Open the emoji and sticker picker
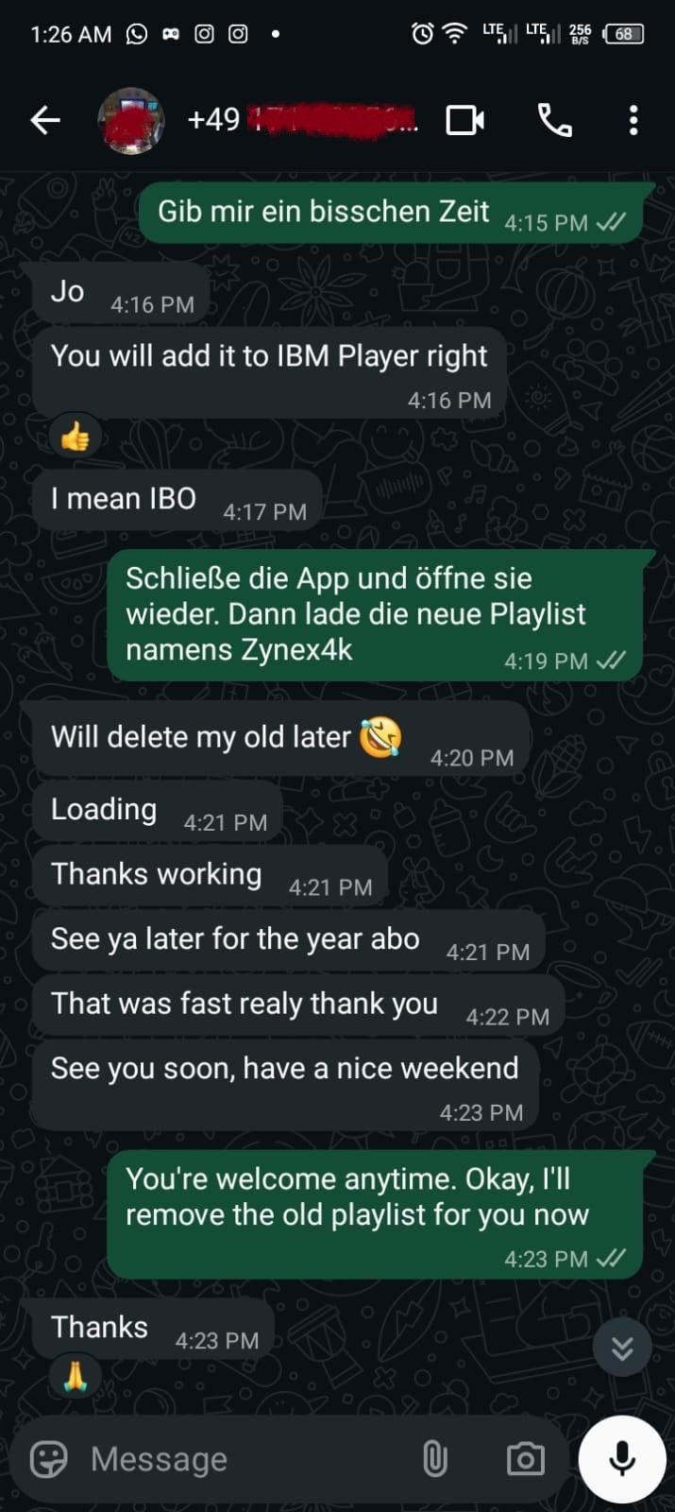 click(49, 1459)
